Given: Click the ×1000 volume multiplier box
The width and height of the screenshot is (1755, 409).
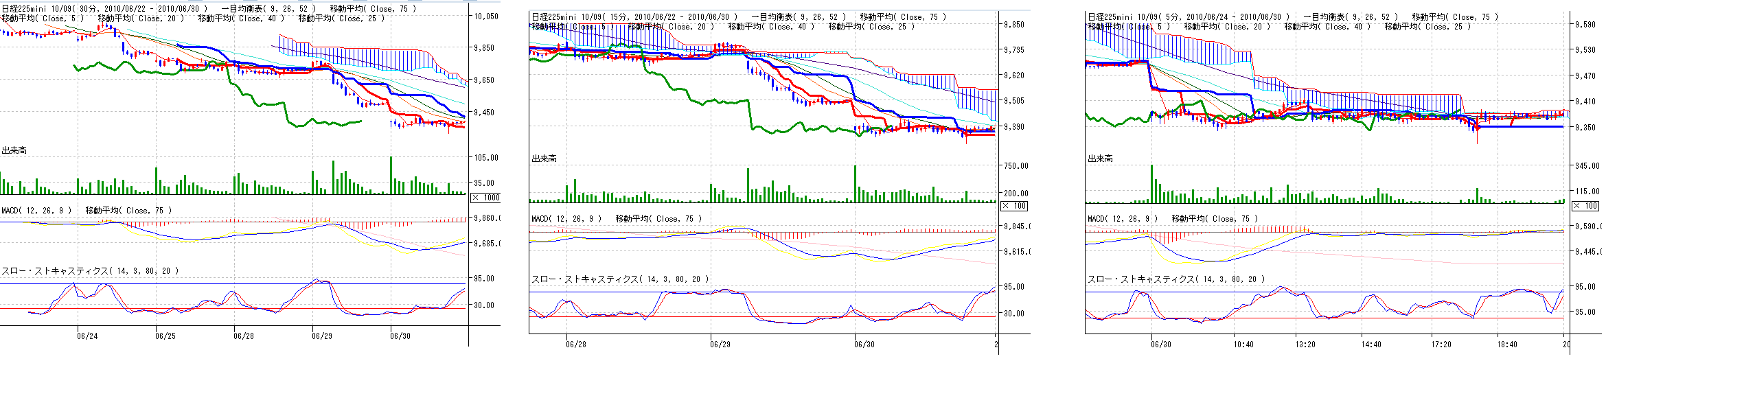Looking at the screenshot, I should [486, 198].
